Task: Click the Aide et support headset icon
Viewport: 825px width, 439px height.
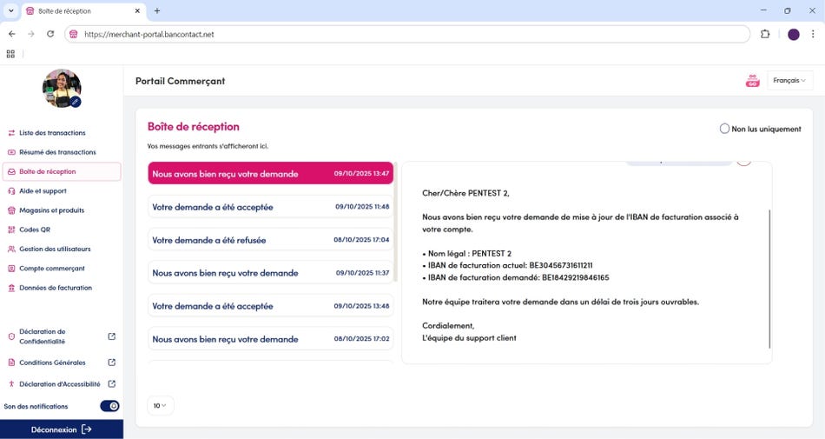Action: click(x=11, y=191)
